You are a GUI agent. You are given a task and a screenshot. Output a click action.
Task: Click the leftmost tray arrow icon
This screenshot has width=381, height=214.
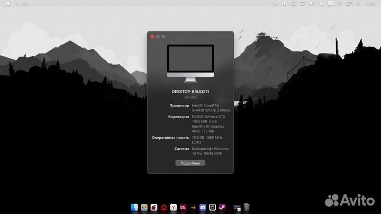click(x=275, y=4)
